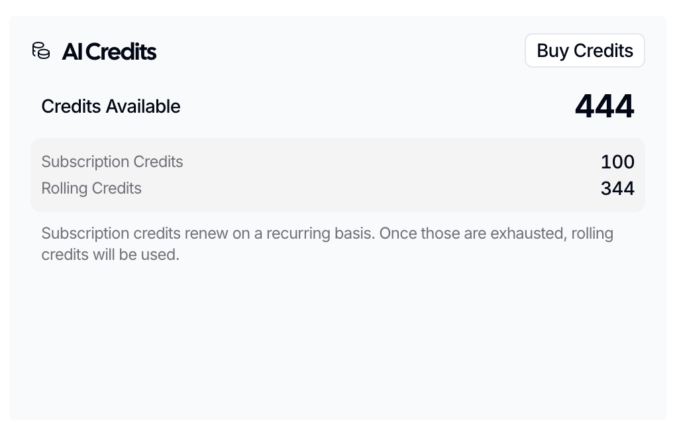
Task: Click the word 'Rolling' in the breakdown box
Action: (x=64, y=188)
